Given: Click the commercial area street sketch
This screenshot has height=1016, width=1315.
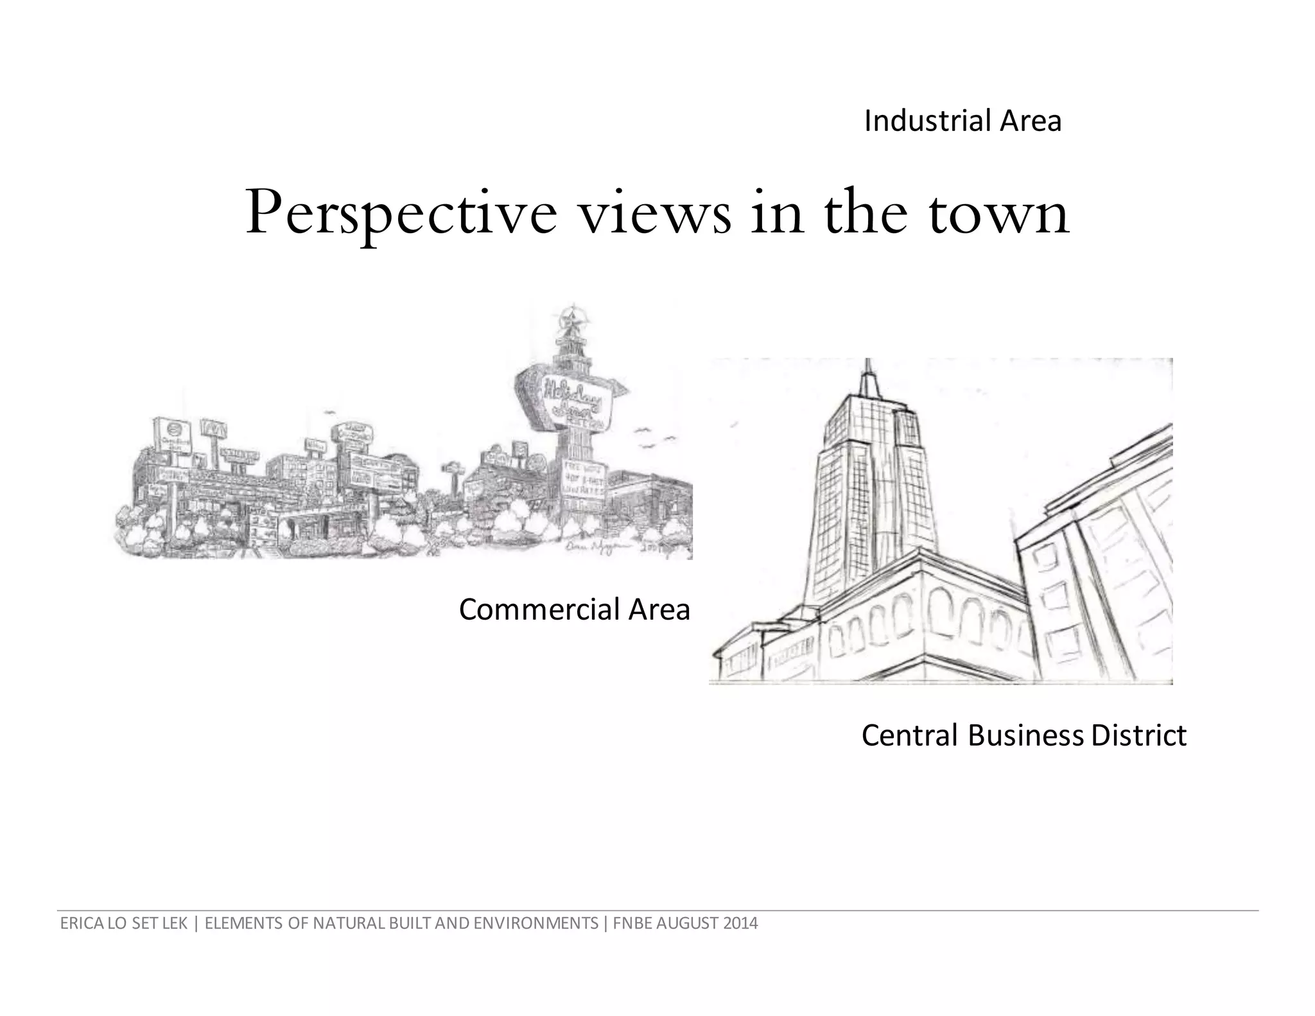Looking at the screenshot, I should point(403,432).
